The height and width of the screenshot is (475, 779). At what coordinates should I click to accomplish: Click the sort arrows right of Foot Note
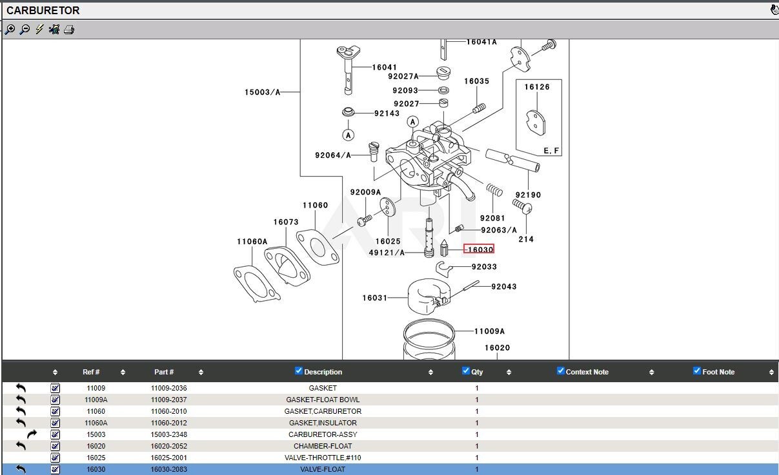point(771,372)
